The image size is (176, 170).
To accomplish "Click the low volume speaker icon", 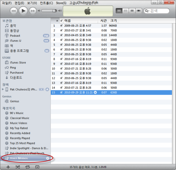I will click(x=39, y=11).
